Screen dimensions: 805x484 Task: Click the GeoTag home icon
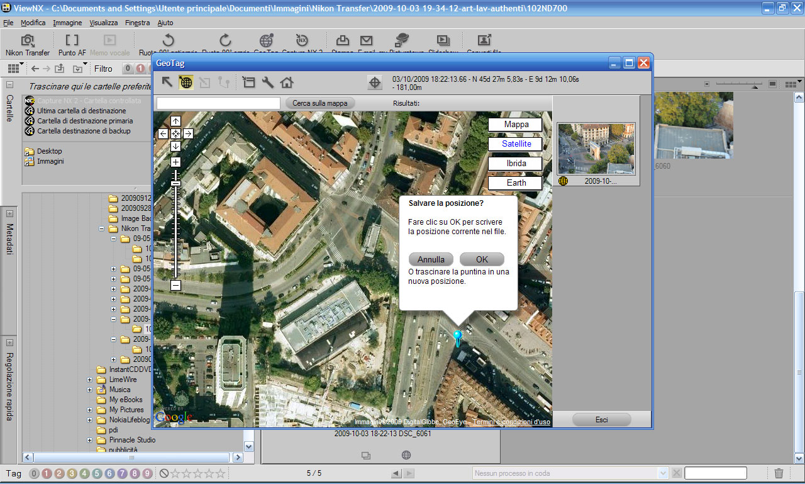(x=287, y=82)
